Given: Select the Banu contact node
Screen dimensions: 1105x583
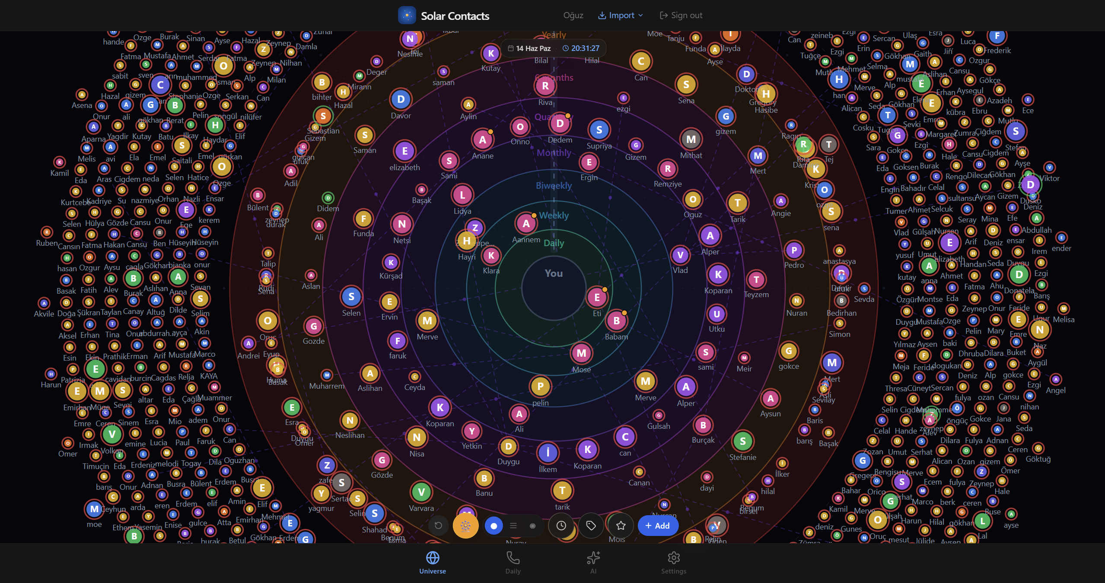Looking at the screenshot, I should pos(484,478).
